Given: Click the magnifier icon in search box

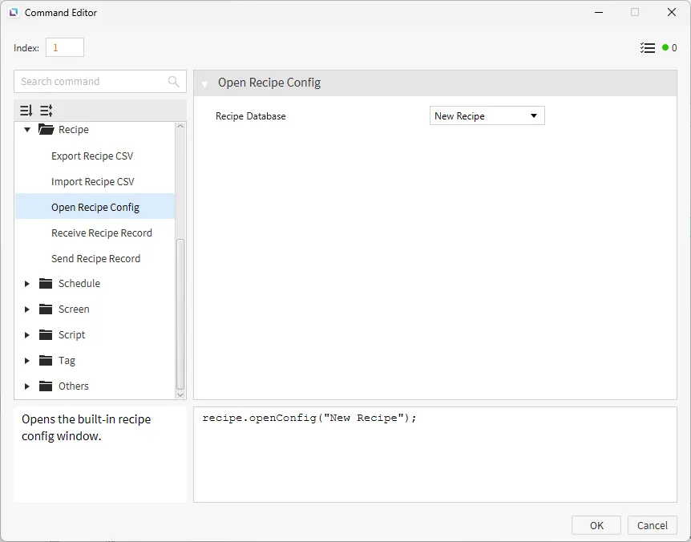Looking at the screenshot, I should tap(174, 82).
